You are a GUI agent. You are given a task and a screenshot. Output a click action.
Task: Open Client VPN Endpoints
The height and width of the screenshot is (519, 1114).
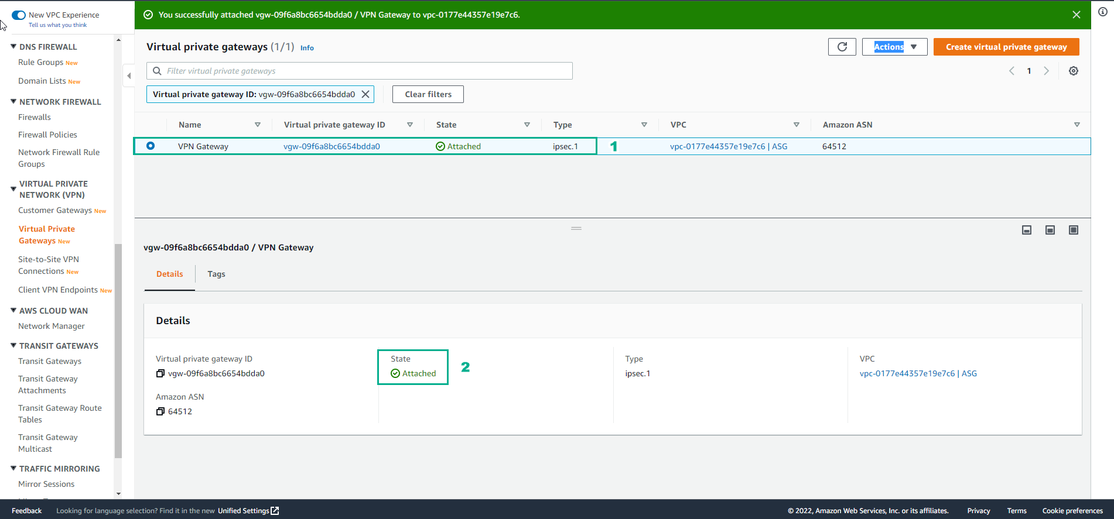tap(58, 290)
